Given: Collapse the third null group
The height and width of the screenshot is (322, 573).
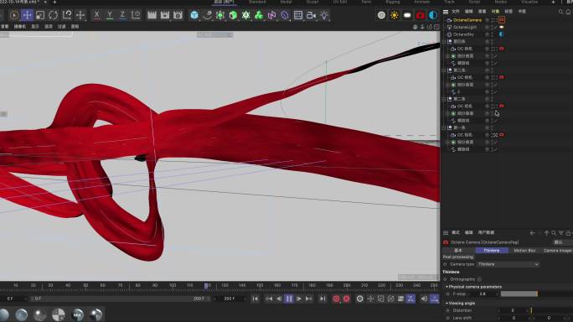Looking at the screenshot, I should (444, 99).
